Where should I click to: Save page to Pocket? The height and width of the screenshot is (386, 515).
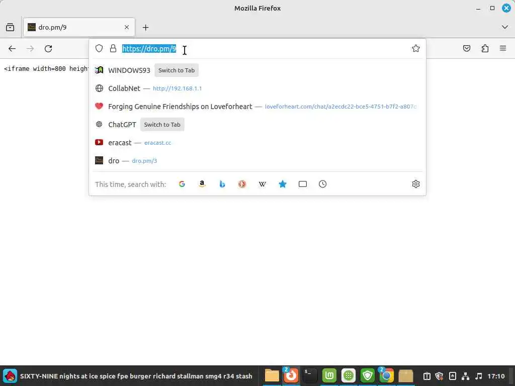pos(466,49)
